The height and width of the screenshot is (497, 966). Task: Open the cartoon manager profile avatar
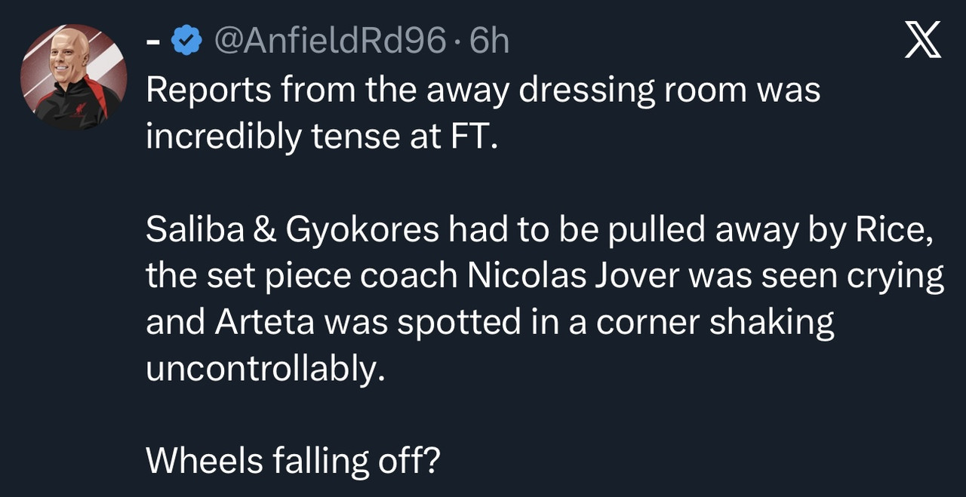click(73, 77)
